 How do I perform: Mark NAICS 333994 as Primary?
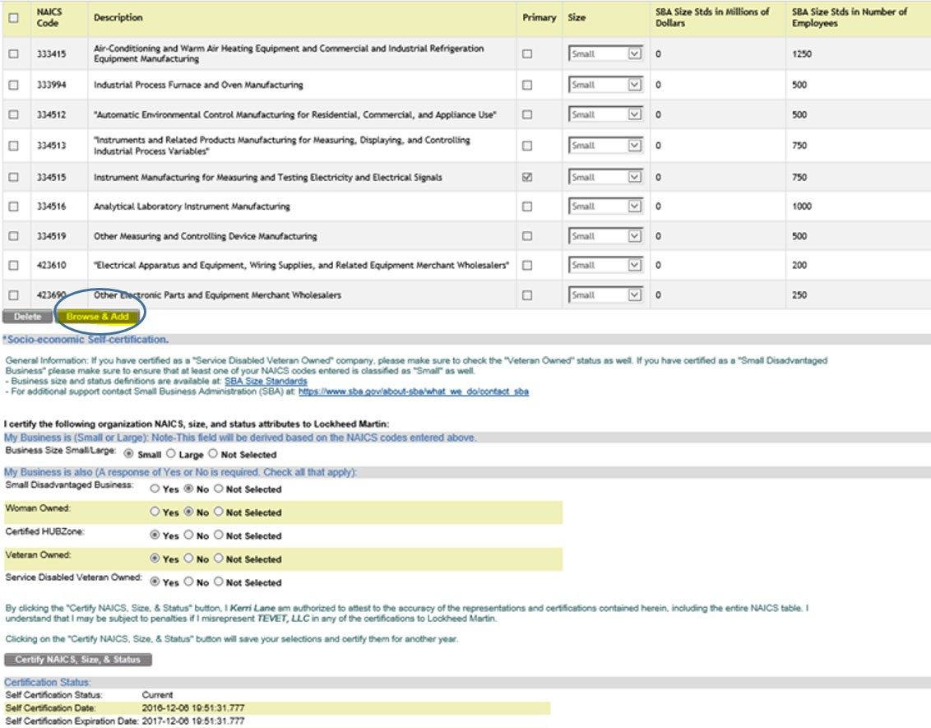tap(527, 85)
